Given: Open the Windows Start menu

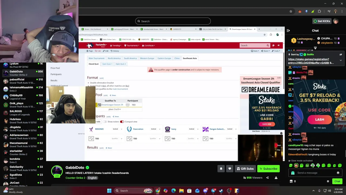Looking at the screenshot, I should point(109,191).
